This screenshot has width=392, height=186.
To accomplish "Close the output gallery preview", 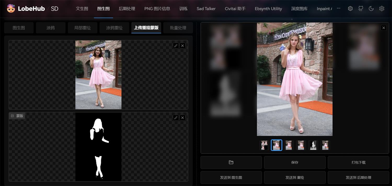I will coord(384,28).
